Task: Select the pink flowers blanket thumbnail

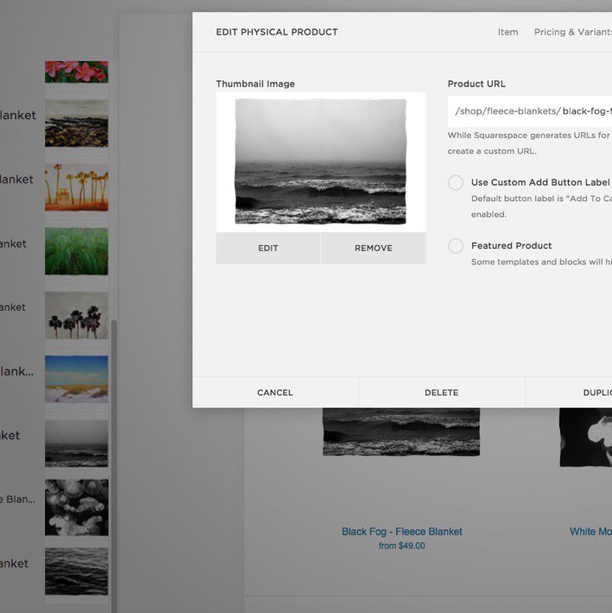Action: [77, 72]
